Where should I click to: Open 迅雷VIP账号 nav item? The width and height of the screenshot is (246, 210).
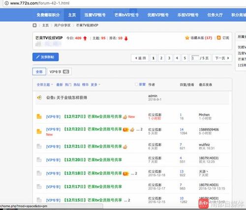[95, 15]
